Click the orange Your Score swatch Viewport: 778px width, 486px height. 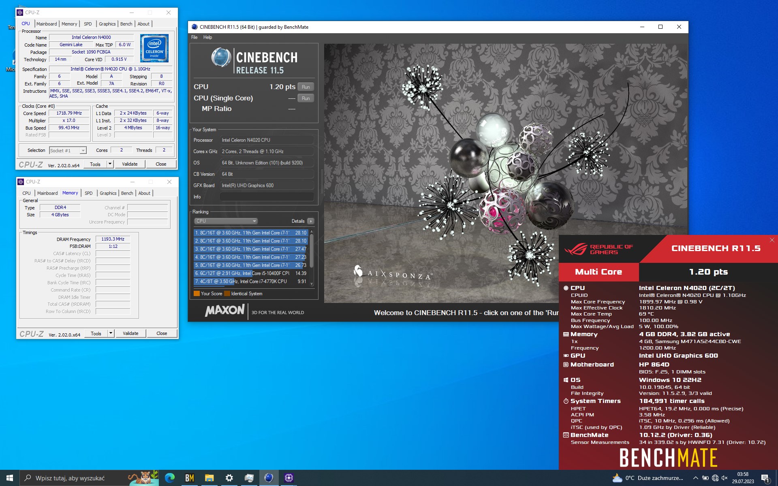[197, 294]
